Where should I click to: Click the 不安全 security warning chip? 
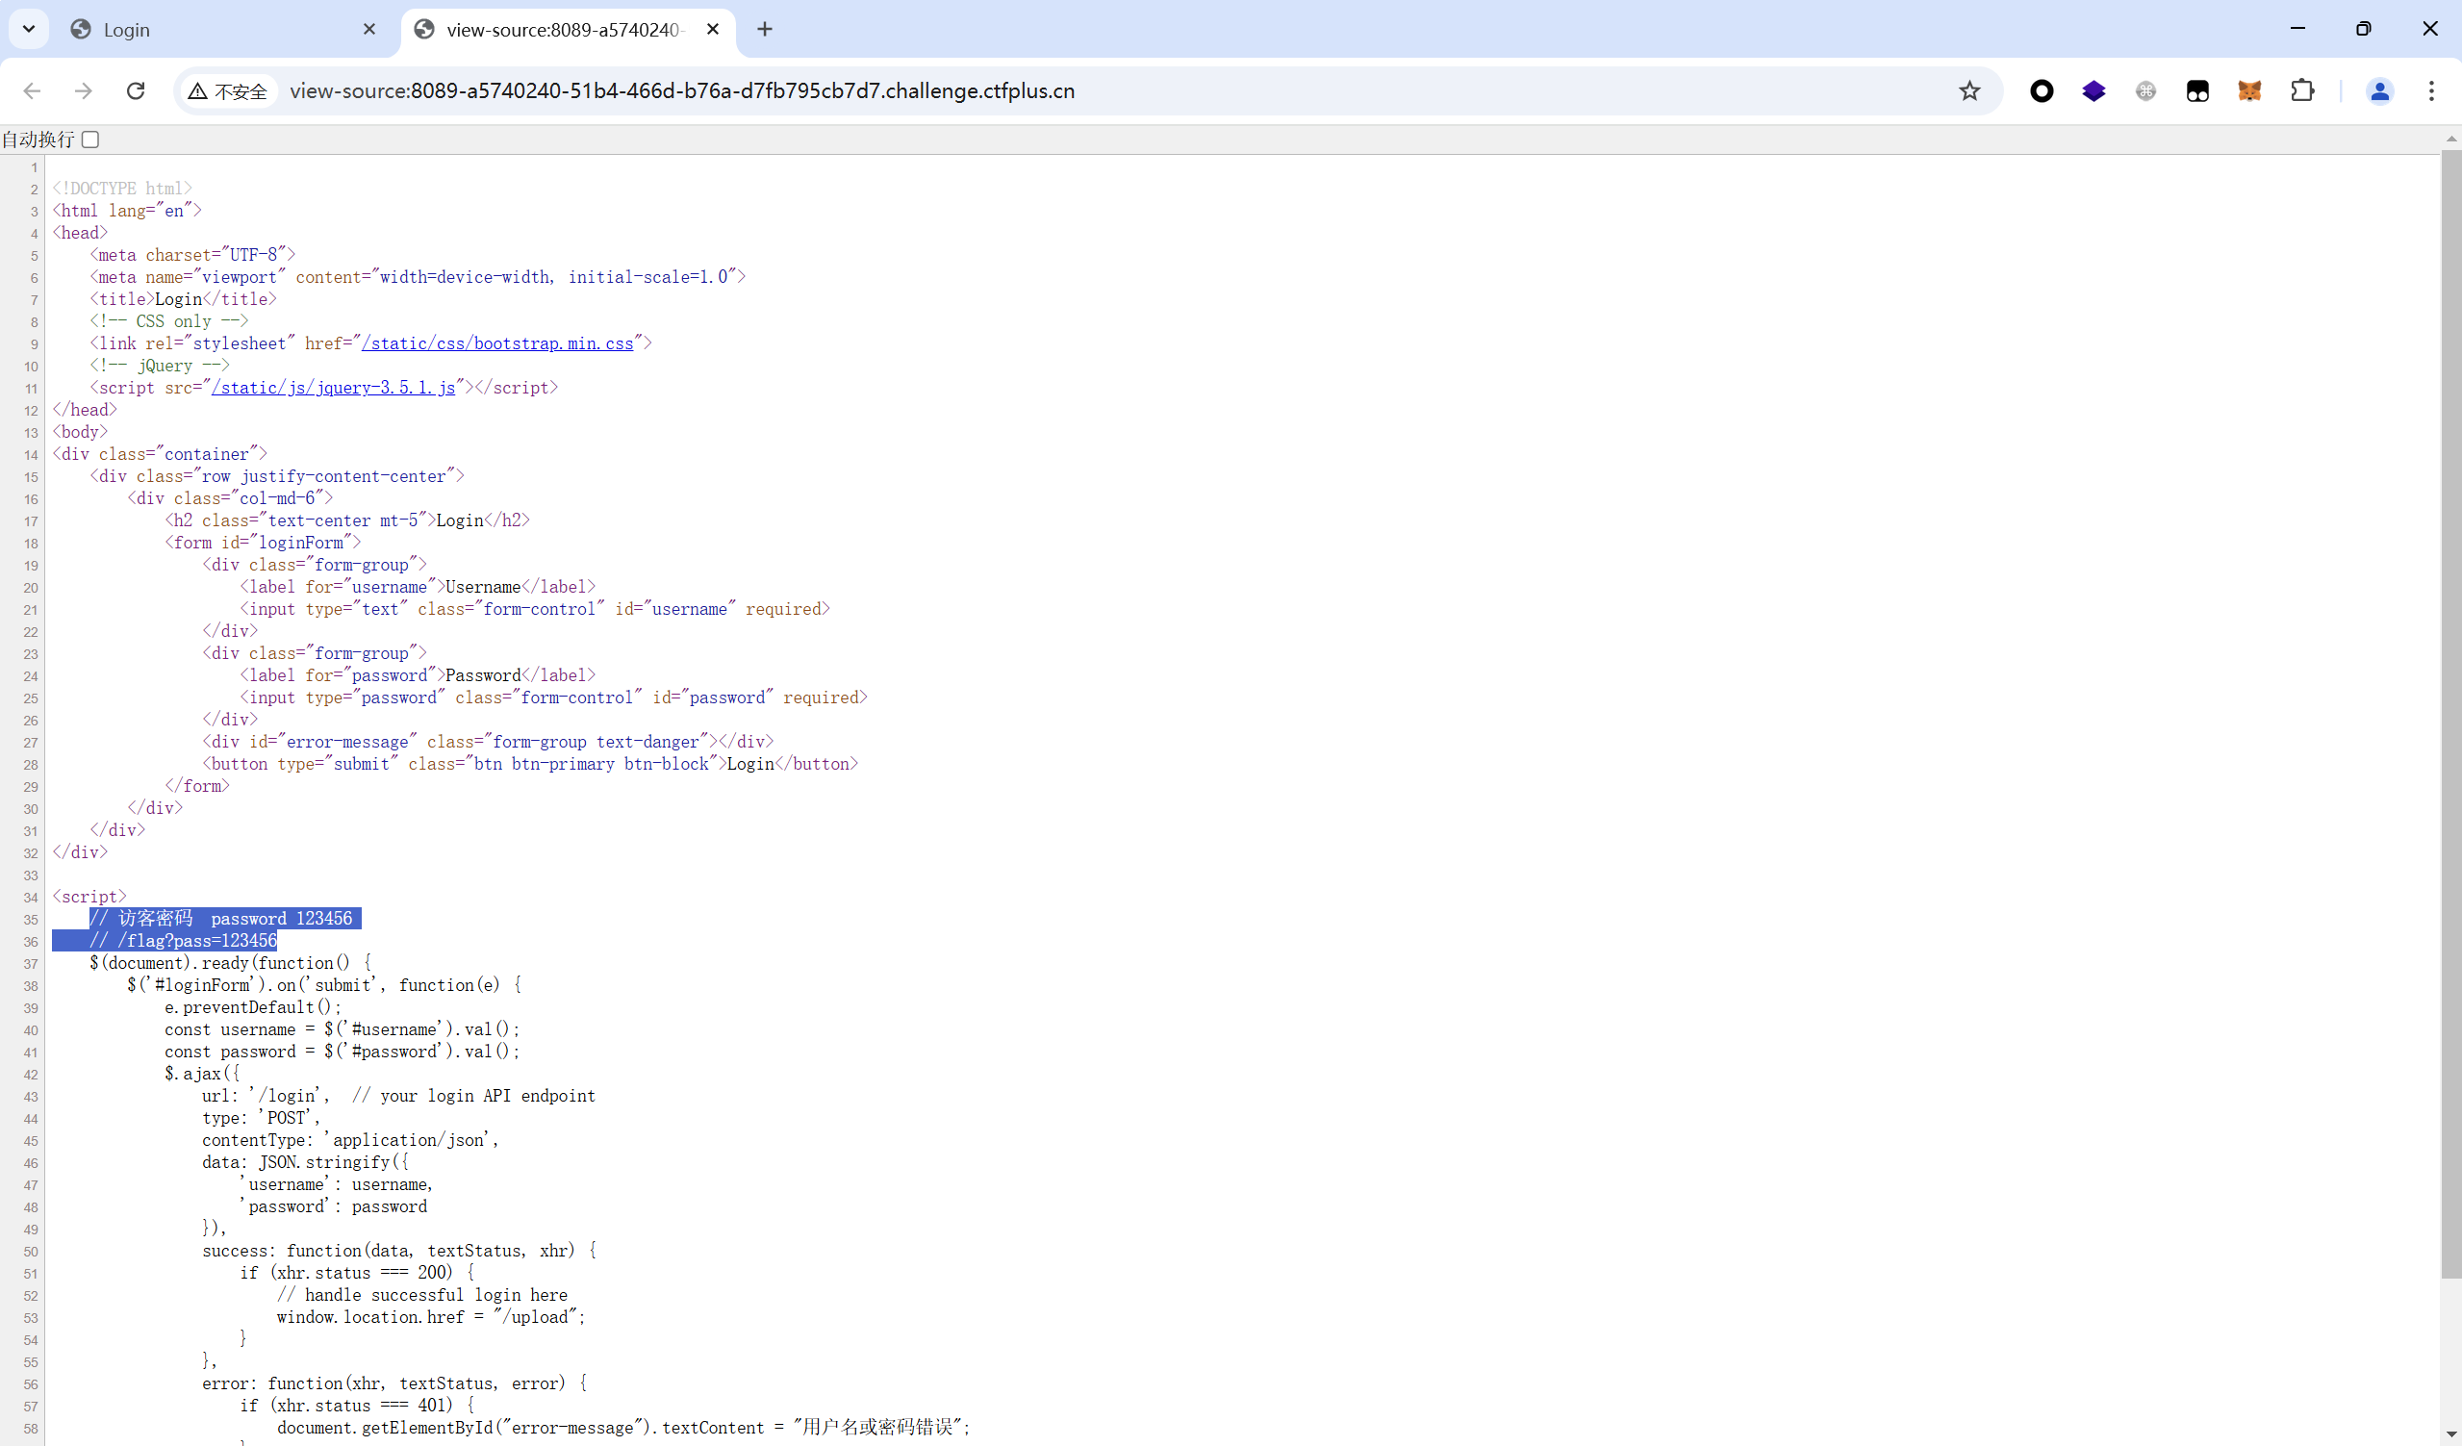(228, 90)
